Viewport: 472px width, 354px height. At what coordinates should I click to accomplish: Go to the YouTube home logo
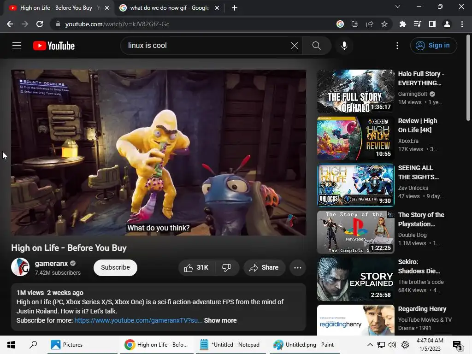[x=54, y=46]
